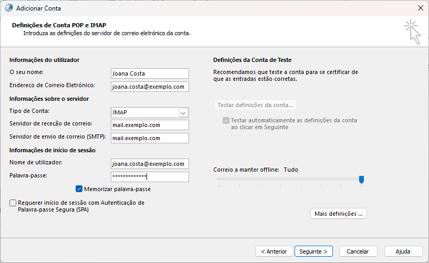Open the IMAP account type combo box
The height and width of the screenshot is (263, 429).
click(150, 113)
